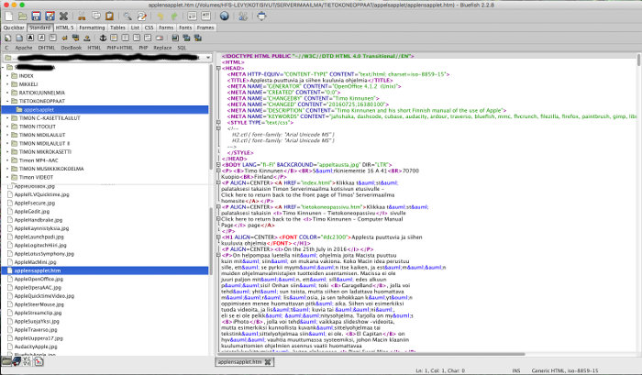Select AppleOpenOffice.jpg in file list
The image size is (642, 375).
[x=39, y=280]
